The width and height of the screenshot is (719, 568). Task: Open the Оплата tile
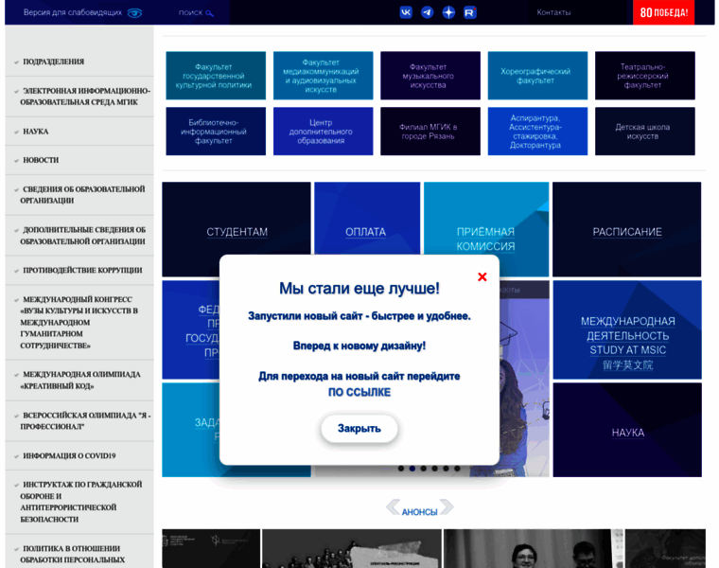(367, 219)
